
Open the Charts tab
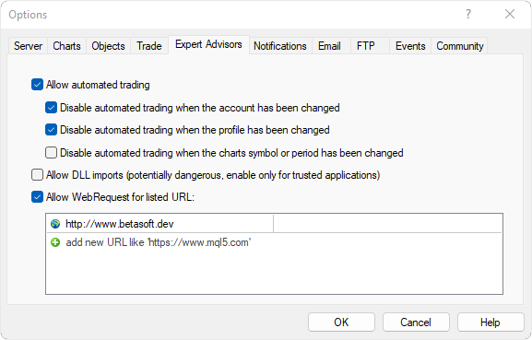[x=66, y=46]
